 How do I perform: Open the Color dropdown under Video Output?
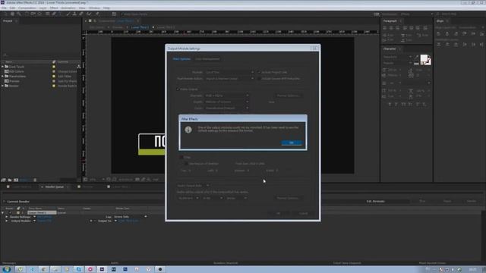(226, 108)
